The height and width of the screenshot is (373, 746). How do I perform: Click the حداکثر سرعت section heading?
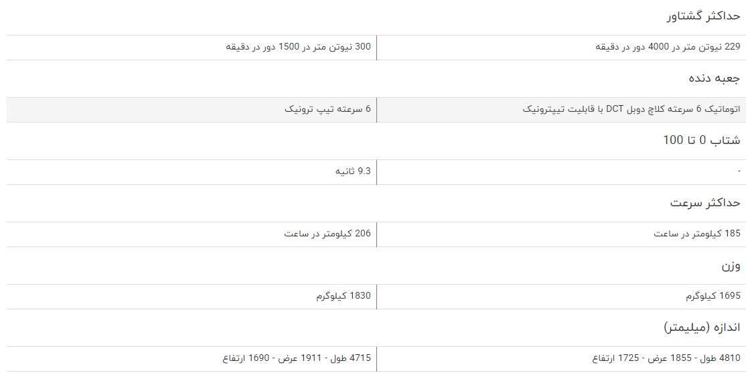click(705, 203)
